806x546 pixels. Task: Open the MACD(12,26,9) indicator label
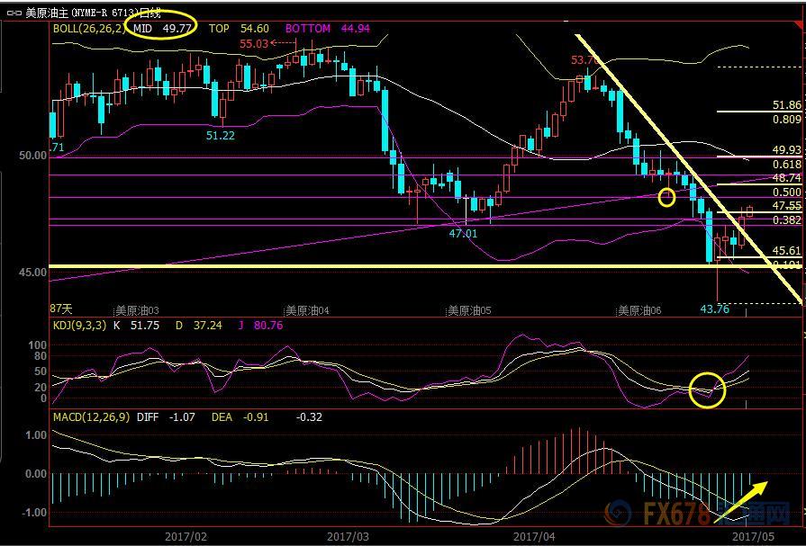[x=88, y=417]
